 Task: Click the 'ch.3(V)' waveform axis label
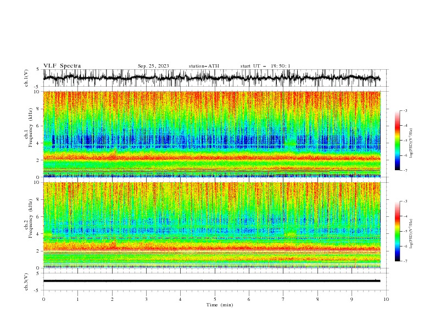click(x=26, y=282)
